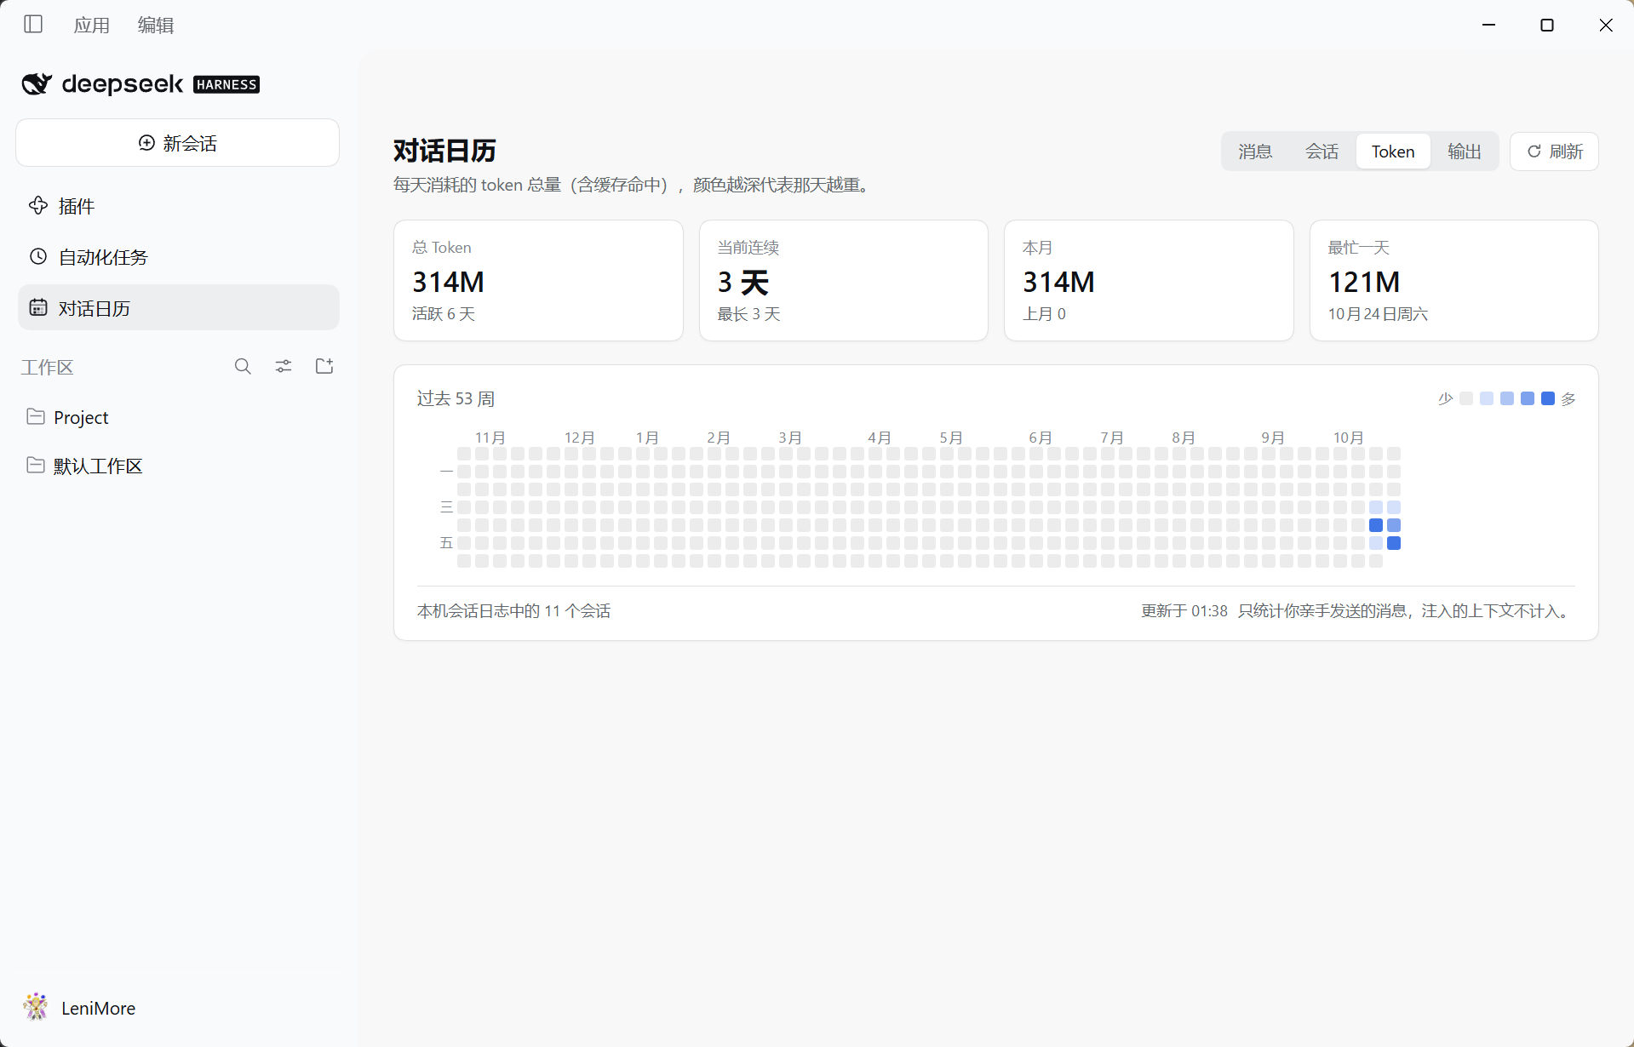Close the application window
Screen dimensions: 1634x1047
click(1606, 25)
